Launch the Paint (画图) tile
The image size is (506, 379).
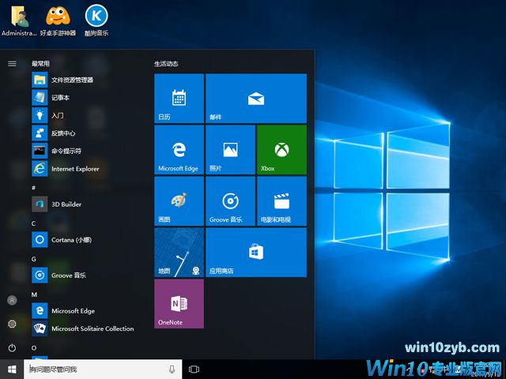pos(179,201)
